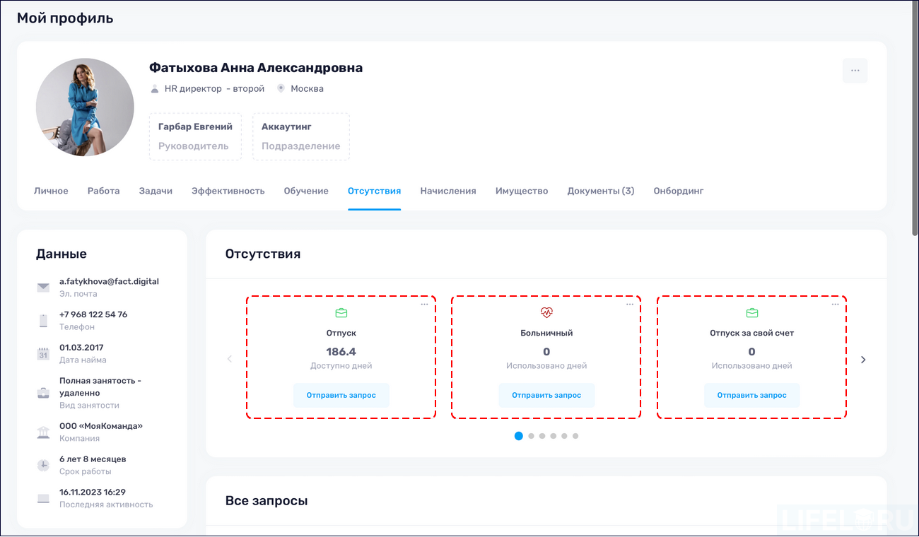Viewport: 919px width, 537px height.
Task: Click the person icon before HR директор
Action: (x=154, y=88)
